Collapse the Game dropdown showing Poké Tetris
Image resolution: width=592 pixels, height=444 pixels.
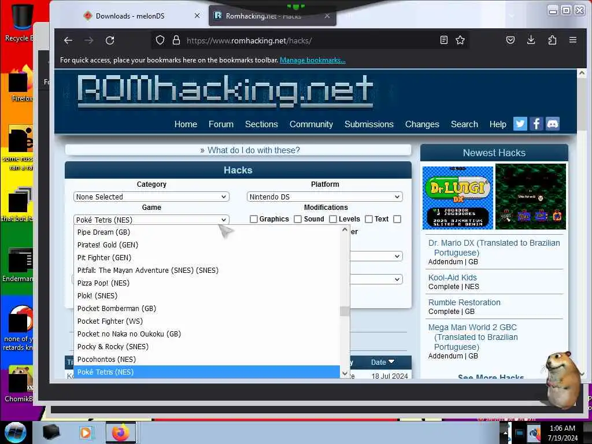(x=151, y=220)
